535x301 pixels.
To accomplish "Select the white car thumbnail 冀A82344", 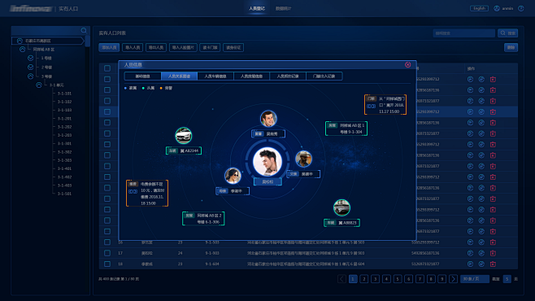I will 184,136.
